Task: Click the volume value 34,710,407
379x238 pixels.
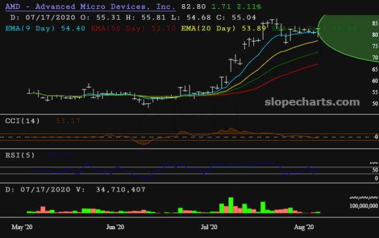Action: pos(121,189)
